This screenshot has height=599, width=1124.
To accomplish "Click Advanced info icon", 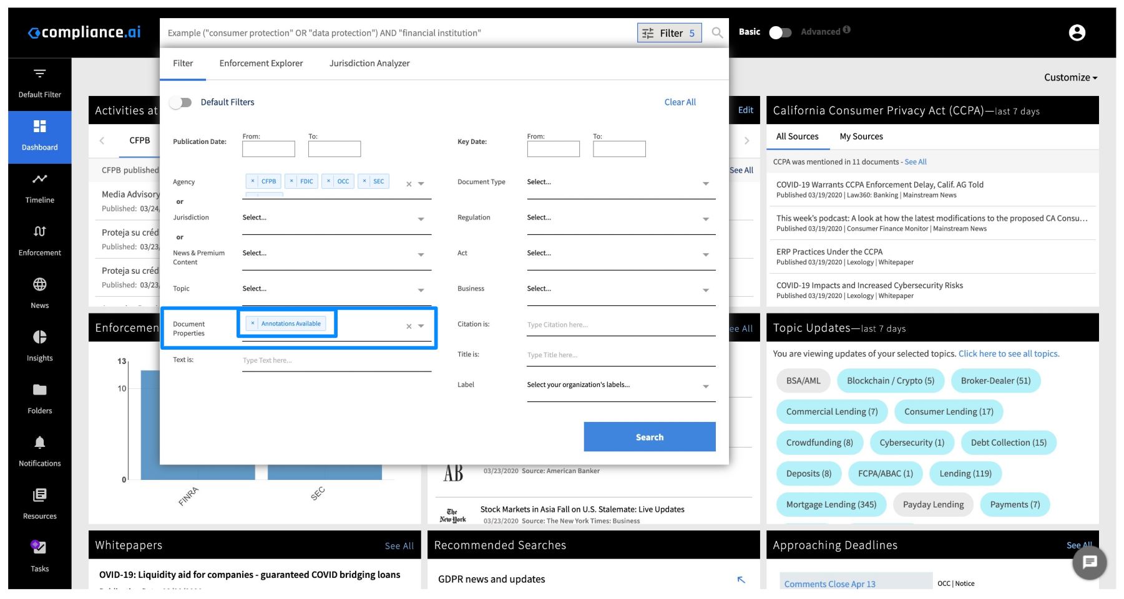I will 846,29.
